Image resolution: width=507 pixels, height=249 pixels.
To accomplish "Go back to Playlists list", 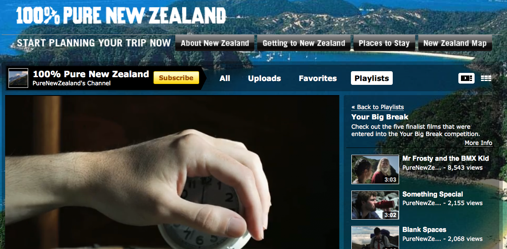I will pos(378,107).
